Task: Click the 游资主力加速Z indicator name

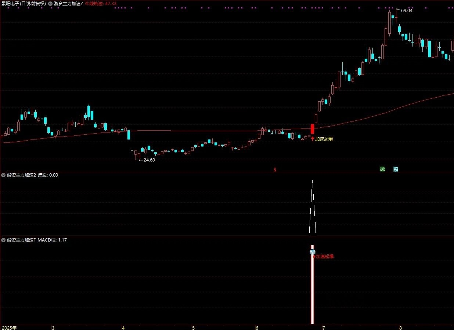Action: [x=68, y=3]
